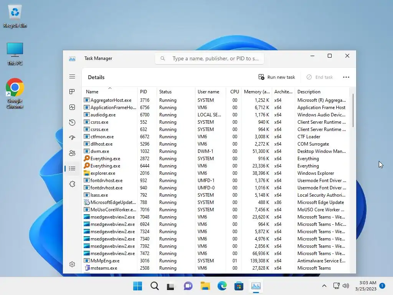Select the Google Chrome desktop shortcut
393x295 pixels.
pos(15,94)
